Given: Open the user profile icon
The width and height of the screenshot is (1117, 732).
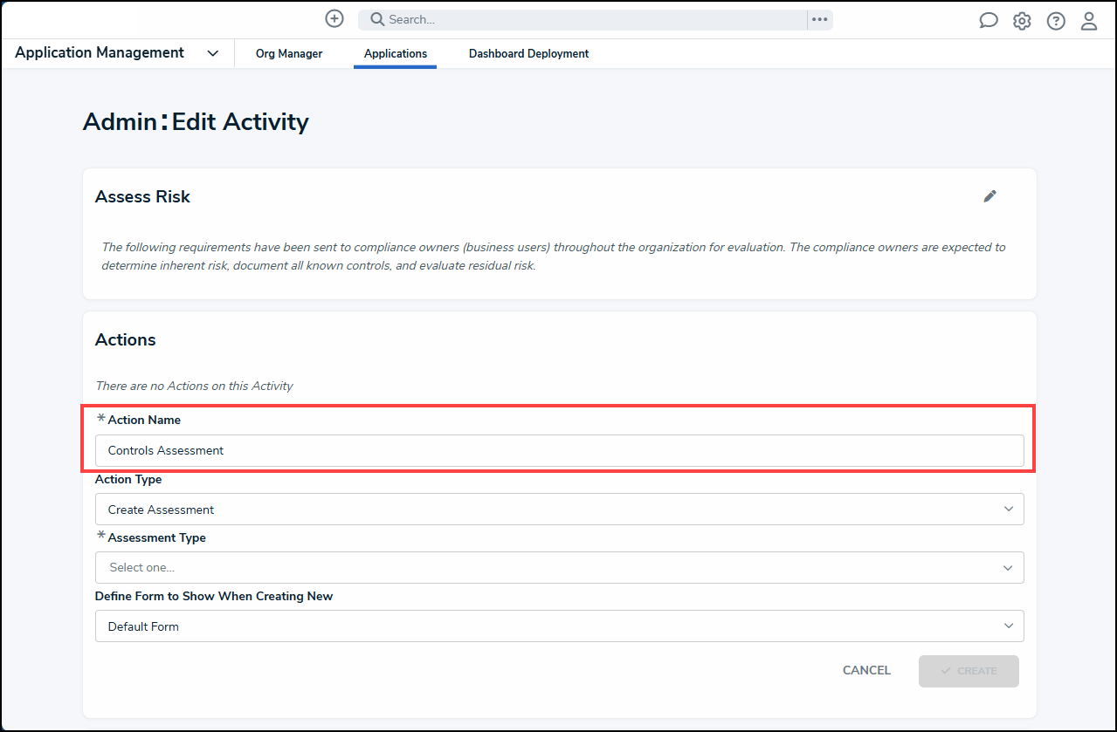Looking at the screenshot, I should point(1089,21).
